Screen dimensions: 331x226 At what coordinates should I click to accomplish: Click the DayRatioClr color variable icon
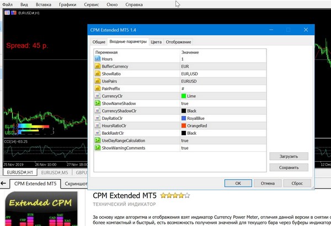point(98,118)
